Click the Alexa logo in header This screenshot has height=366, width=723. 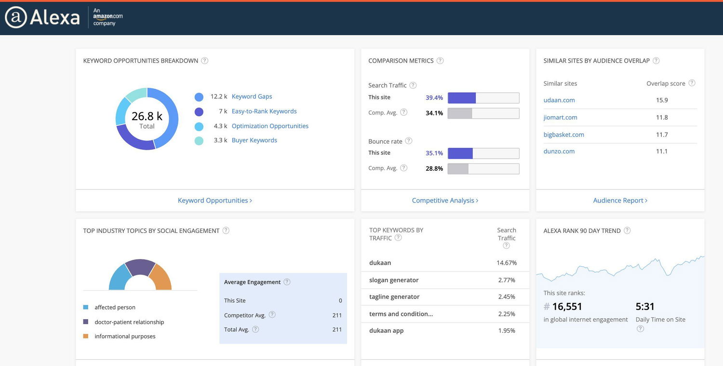[x=42, y=17]
